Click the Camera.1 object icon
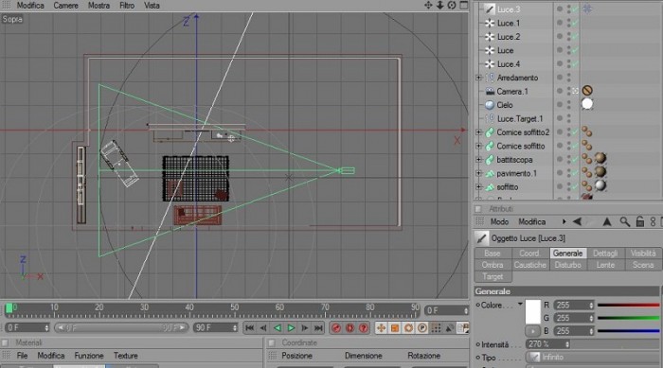Image resolution: width=663 pixels, height=368 pixels. pyautogui.click(x=490, y=91)
